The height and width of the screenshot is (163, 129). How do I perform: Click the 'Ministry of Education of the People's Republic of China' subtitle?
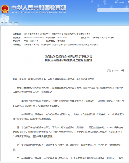tap(39, 12)
